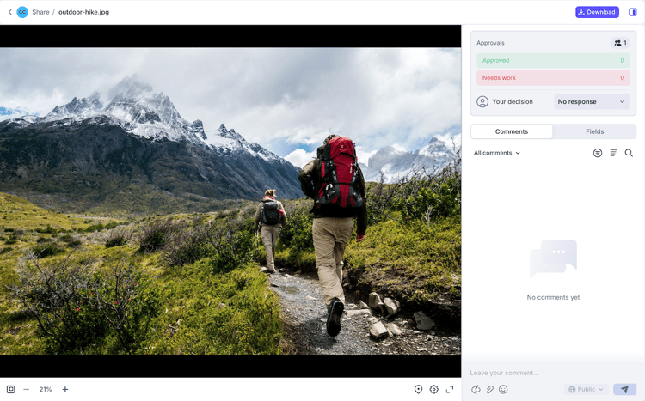Viewport: 645px width, 401px height.
Task: Open the No response decision dropdown
Action: pyautogui.click(x=592, y=101)
